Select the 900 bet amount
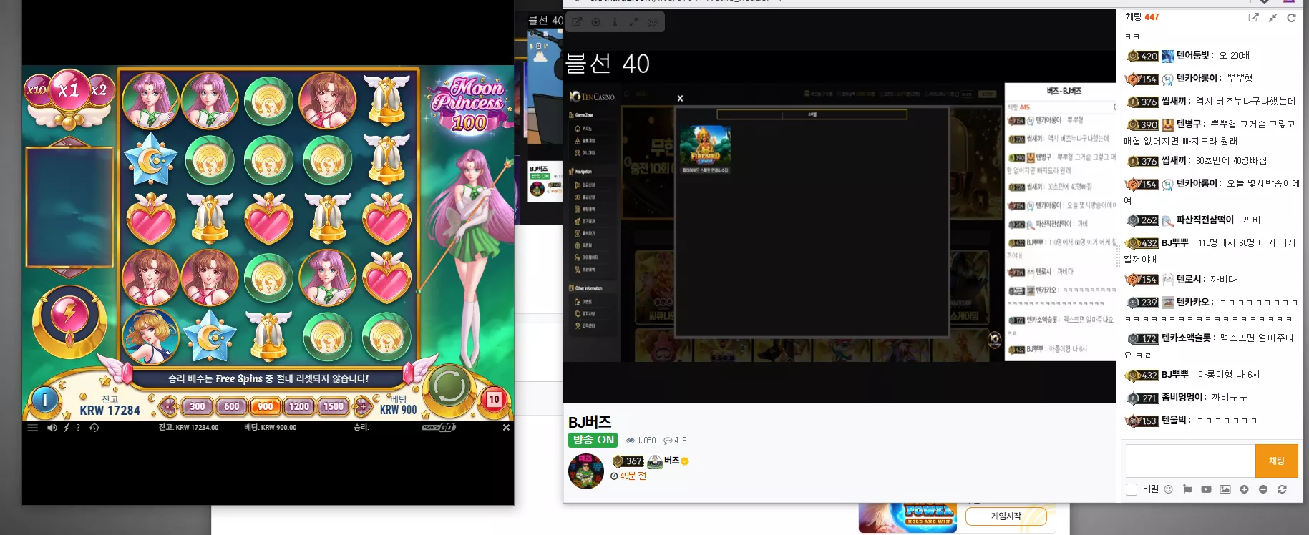This screenshot has height=535, width=1309. 266,406
